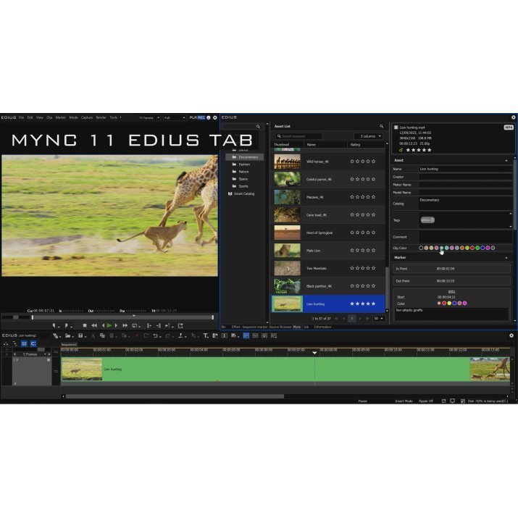The height and width of the screenshot is (518, 518).
Task: Toggle the REC indicator in the player header
Action: (x=201, y=117)
